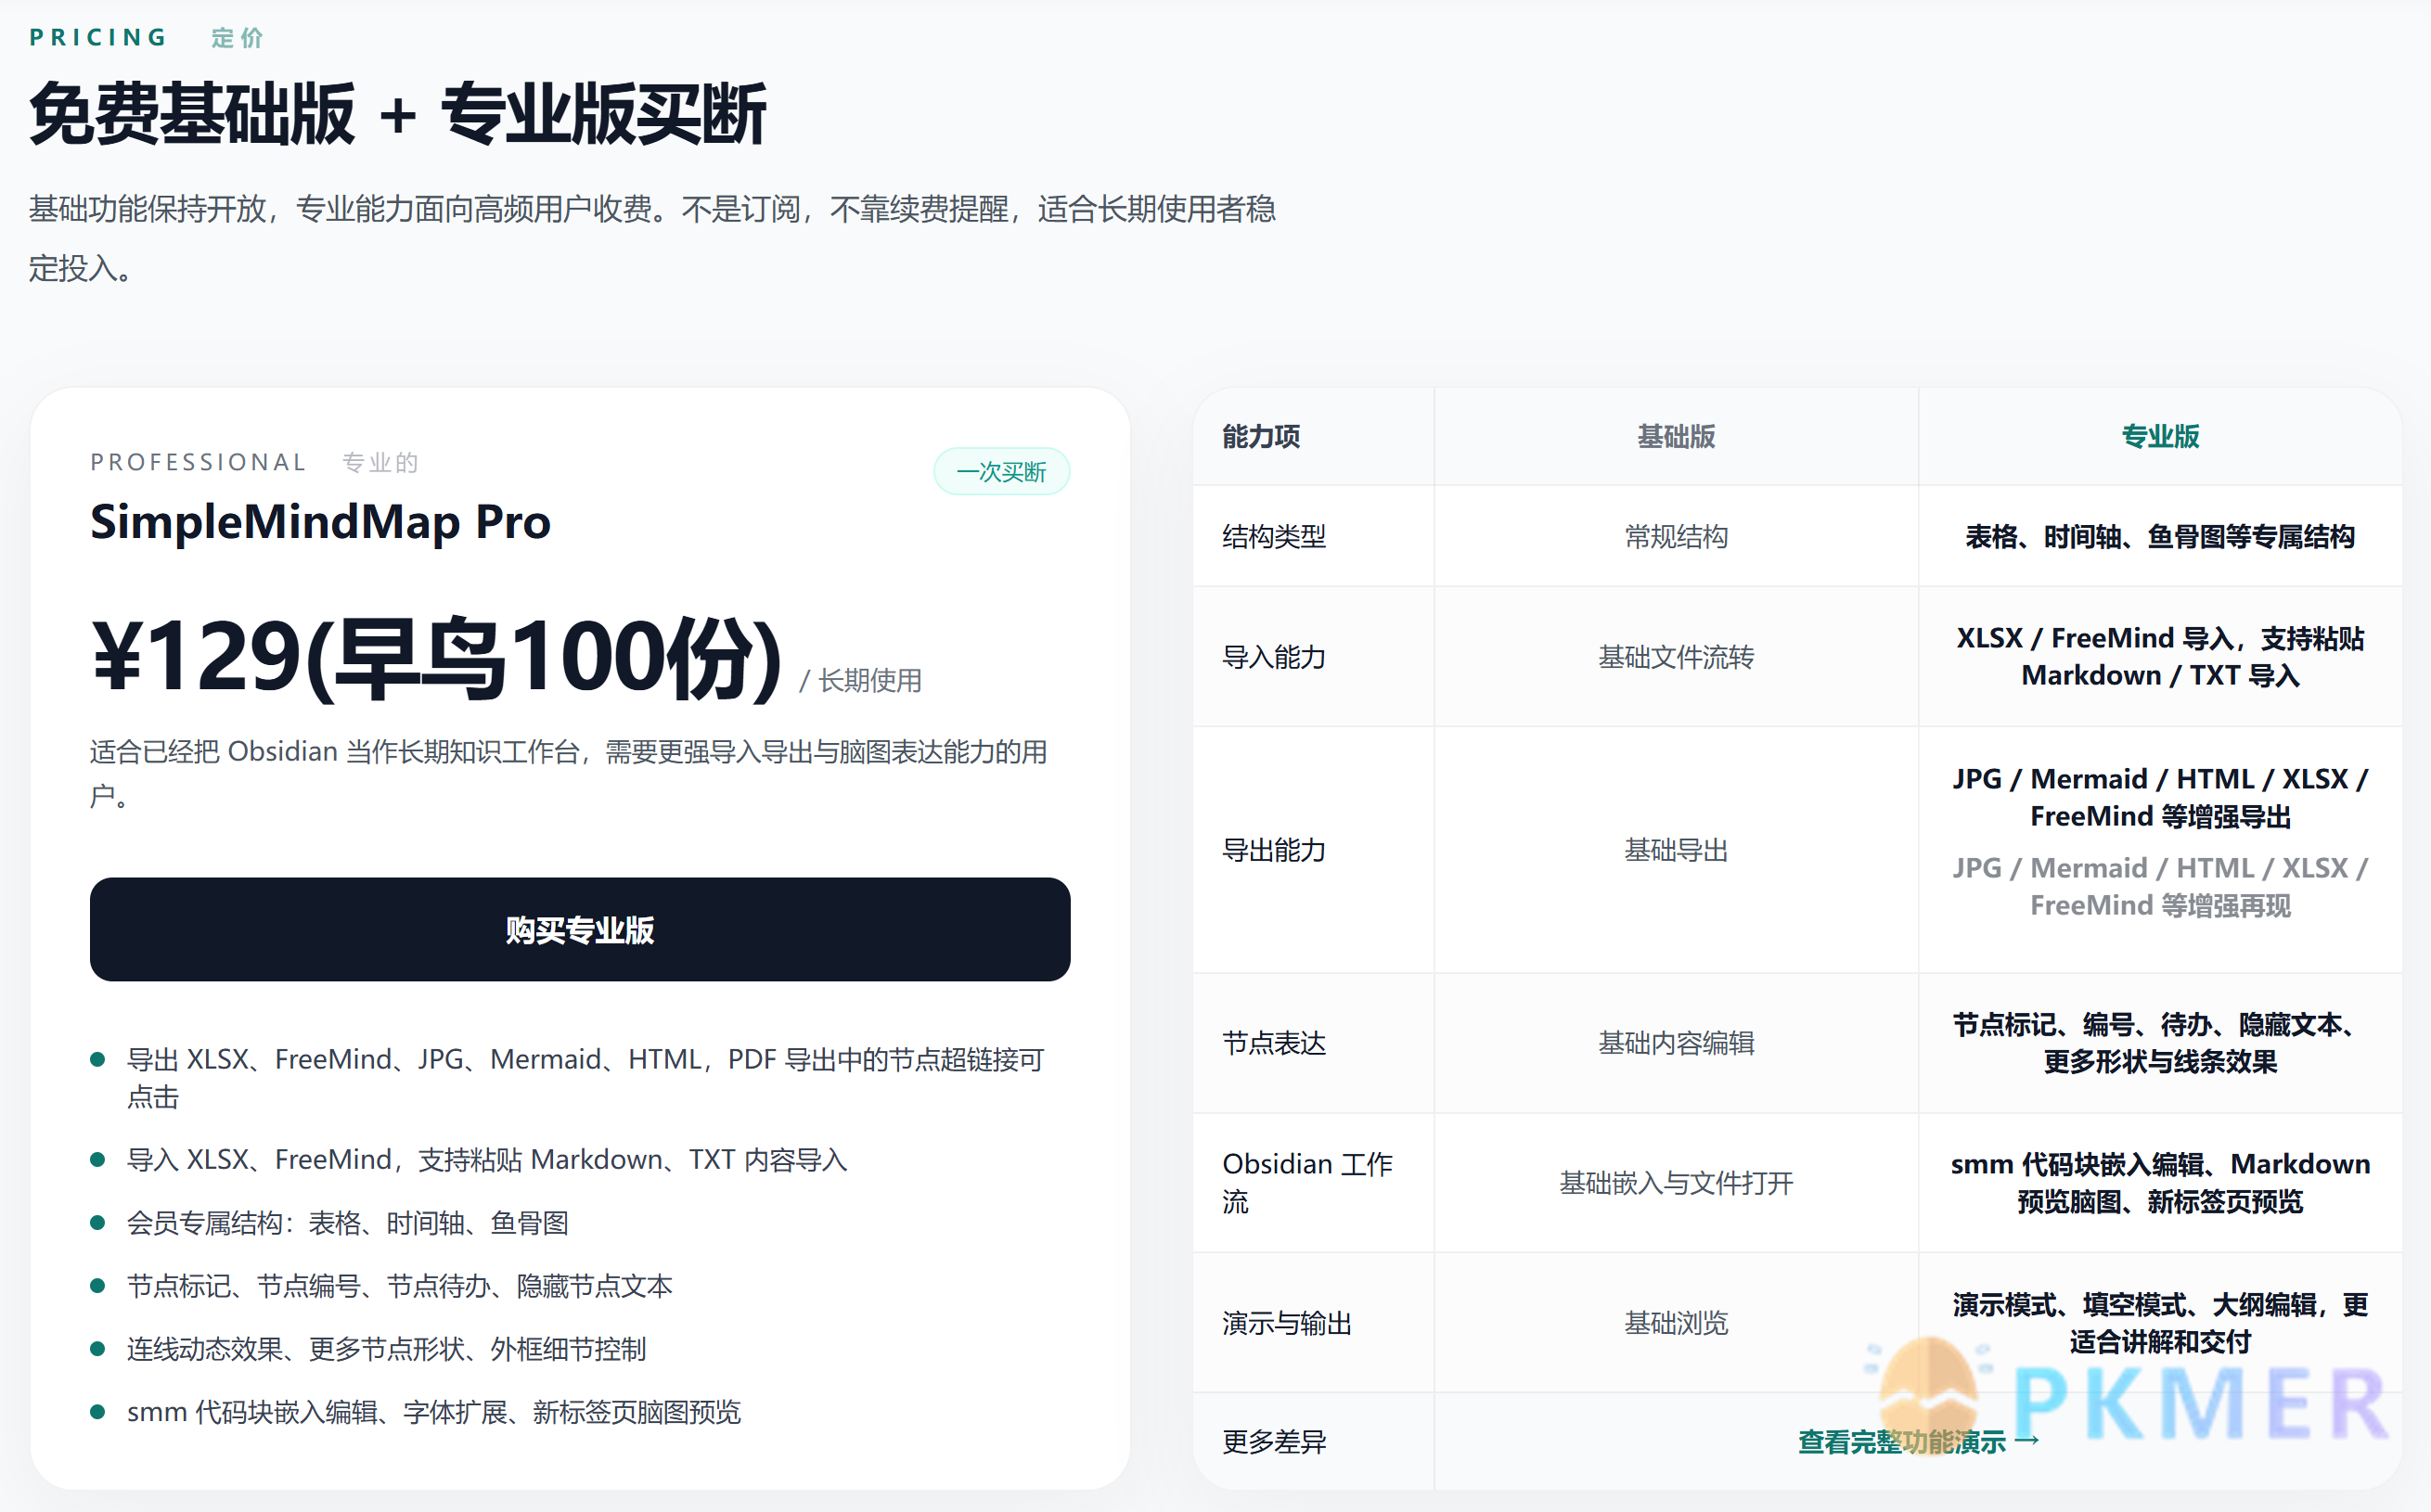Click the 演示模式、填空模式 pro cell

pyautogui.click(x=2160, y=1322)
